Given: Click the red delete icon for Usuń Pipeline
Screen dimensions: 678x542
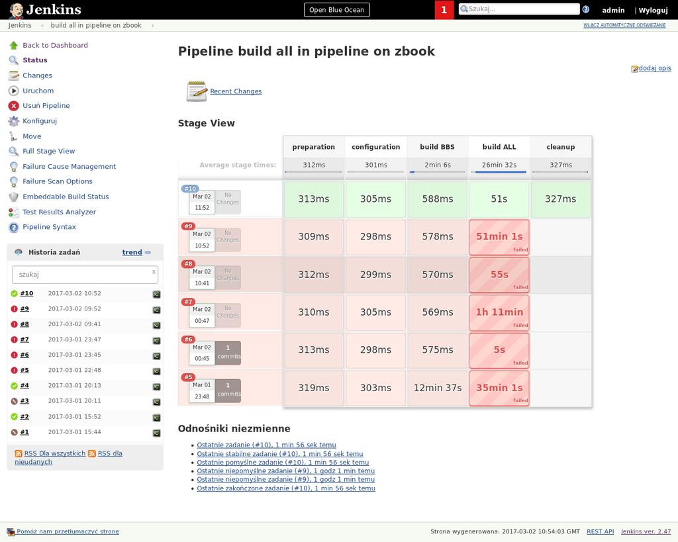Looking at the screenshot, I should pos(14,105).
